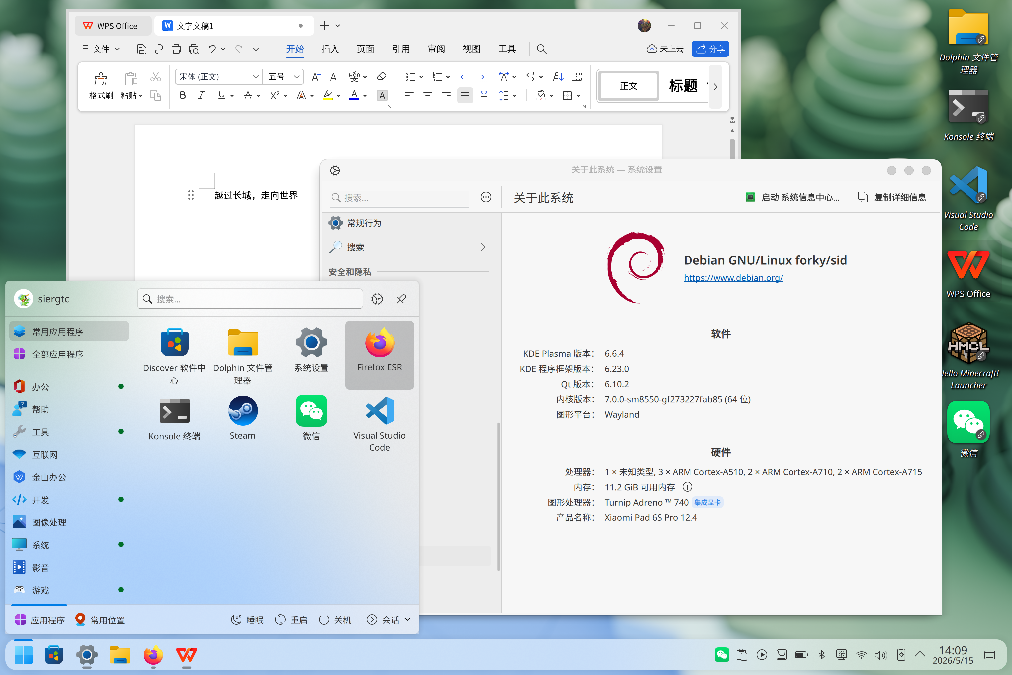Image resolution: width=1012 pixels, height=675 pixels.
Task: Click the volume icon in system tray
Action: [x=880, y=655]
